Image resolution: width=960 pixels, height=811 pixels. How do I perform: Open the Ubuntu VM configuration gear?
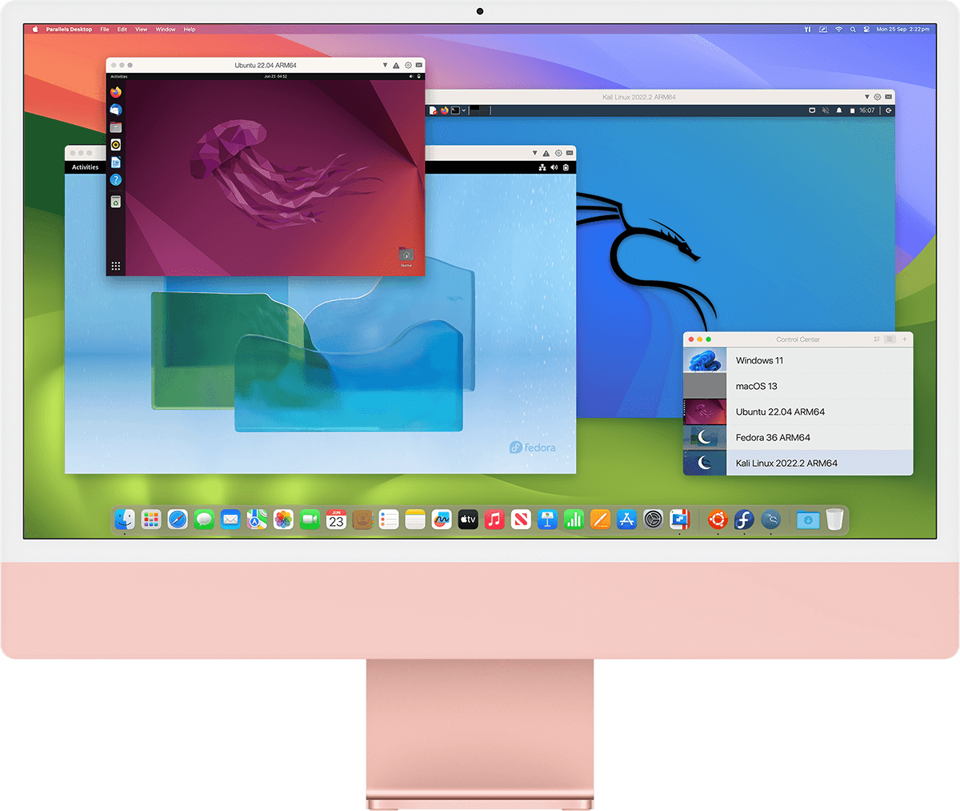408,65
